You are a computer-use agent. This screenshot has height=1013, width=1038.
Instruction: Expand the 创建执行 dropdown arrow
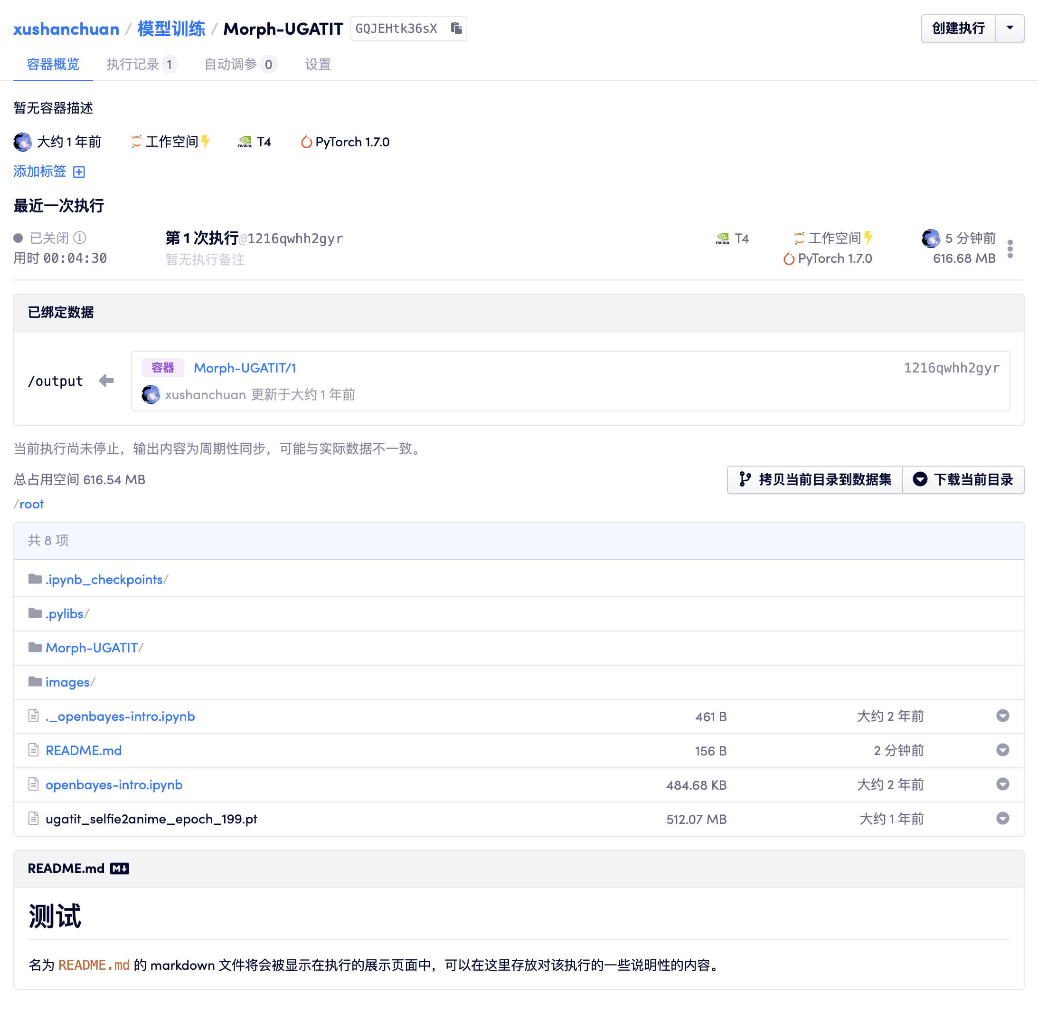(x=1010, y=28)
